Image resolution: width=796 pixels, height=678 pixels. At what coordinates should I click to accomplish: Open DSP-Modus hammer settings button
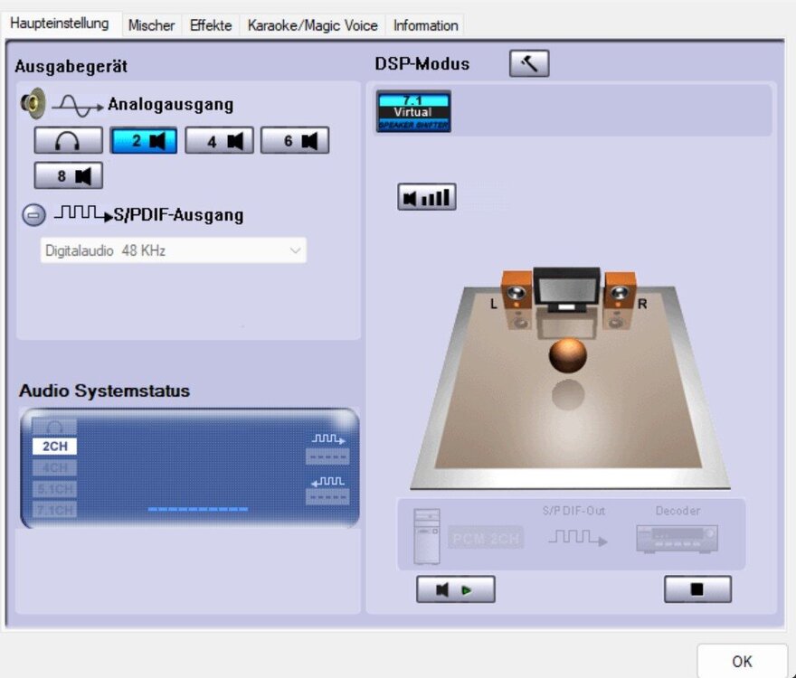(x=529, y=63)
